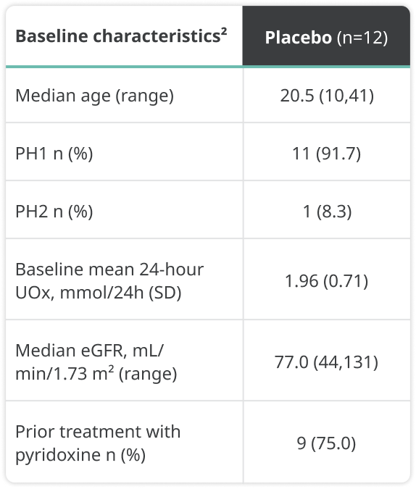Viewport: 416px width, 489px height.
Task: Select the Median eGFR row label
Action: pyautogui.click(x=96, y=361)
